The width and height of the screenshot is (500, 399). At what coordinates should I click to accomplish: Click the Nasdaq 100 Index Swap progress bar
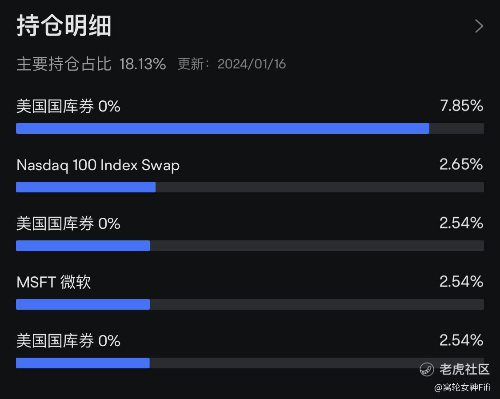click(86, 187)
